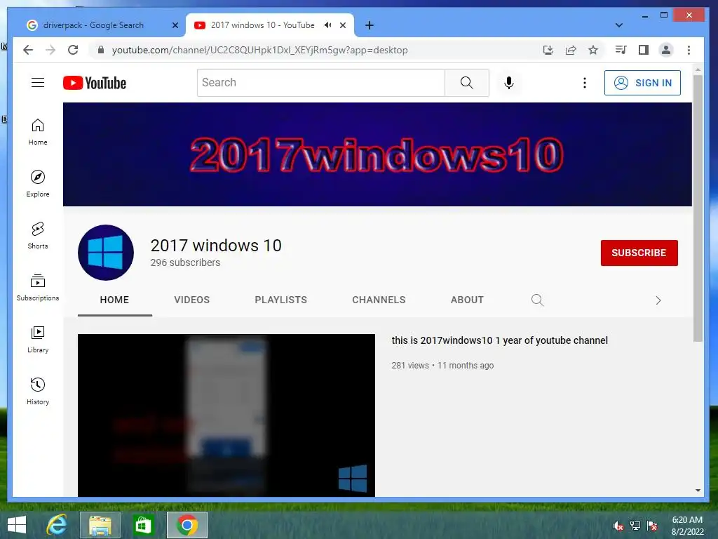Viewport: 718px width, 539px height.
Task: Open Shorts in sidebar
Action: tap(38, 236)
